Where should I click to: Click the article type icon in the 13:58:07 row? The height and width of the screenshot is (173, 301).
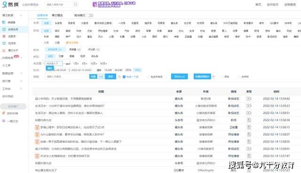click(249, 134)
